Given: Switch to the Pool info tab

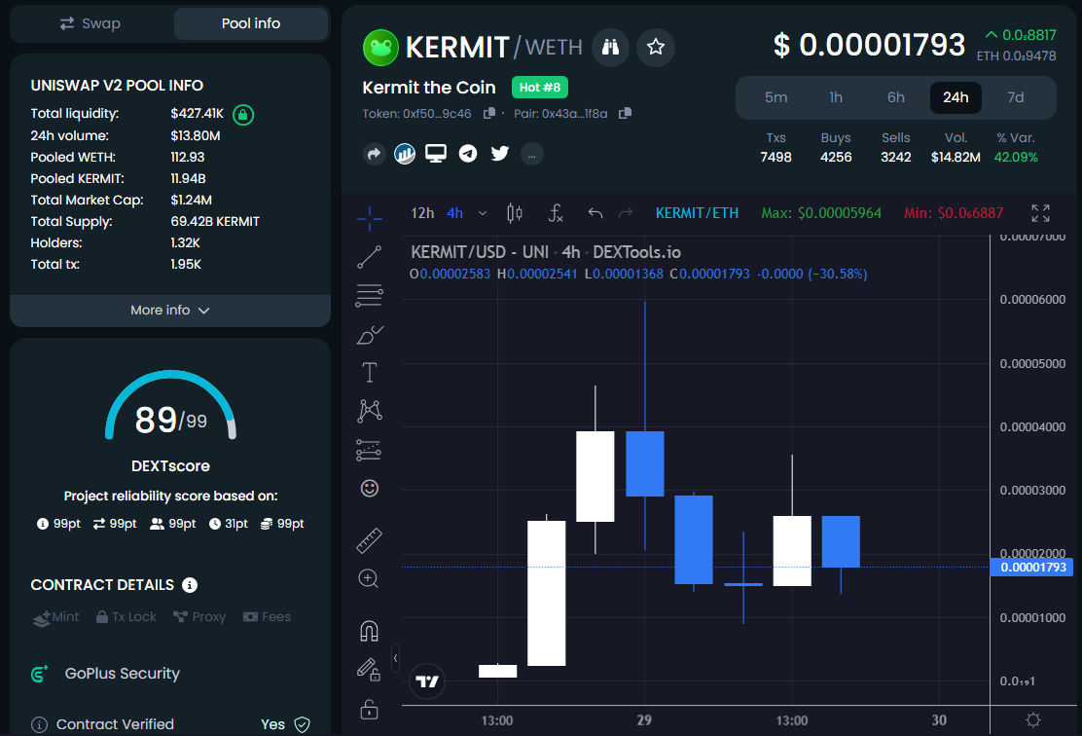Looking at the screenshot, I should coord(250,23).
